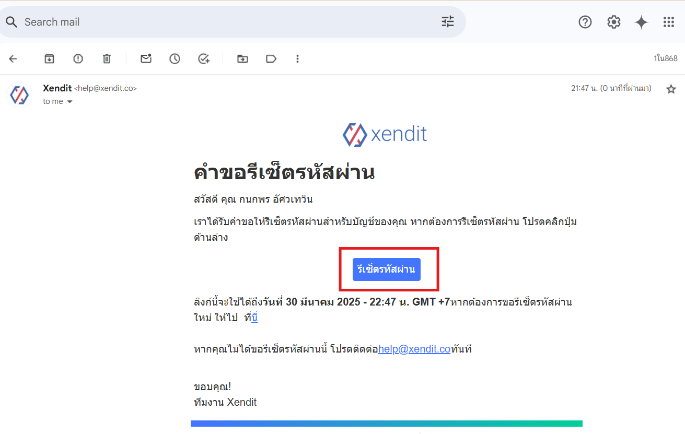Image resolution: width=685 pixels, height=434 pixels.
Task: Snooze this email with clock icon
Action: point(175,58)
